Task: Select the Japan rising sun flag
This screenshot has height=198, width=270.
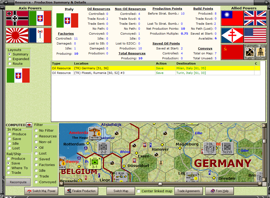Action: click(x=17, y=35)
